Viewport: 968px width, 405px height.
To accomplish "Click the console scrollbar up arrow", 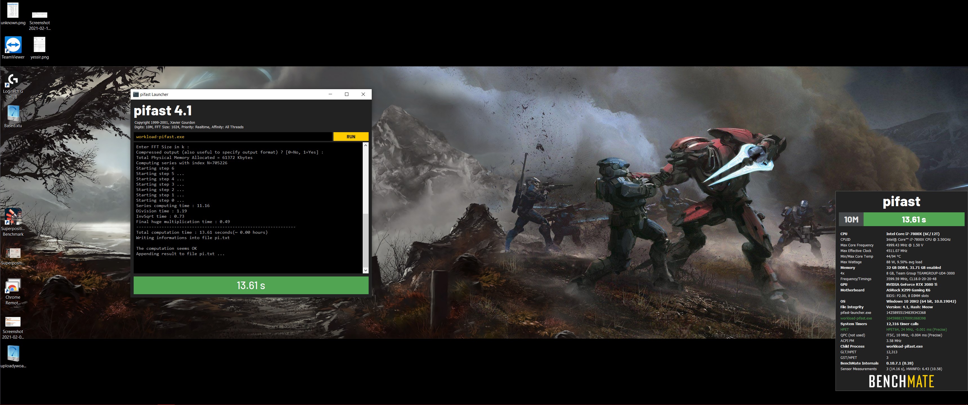I will pyautogui.click(x=365, y=145).
